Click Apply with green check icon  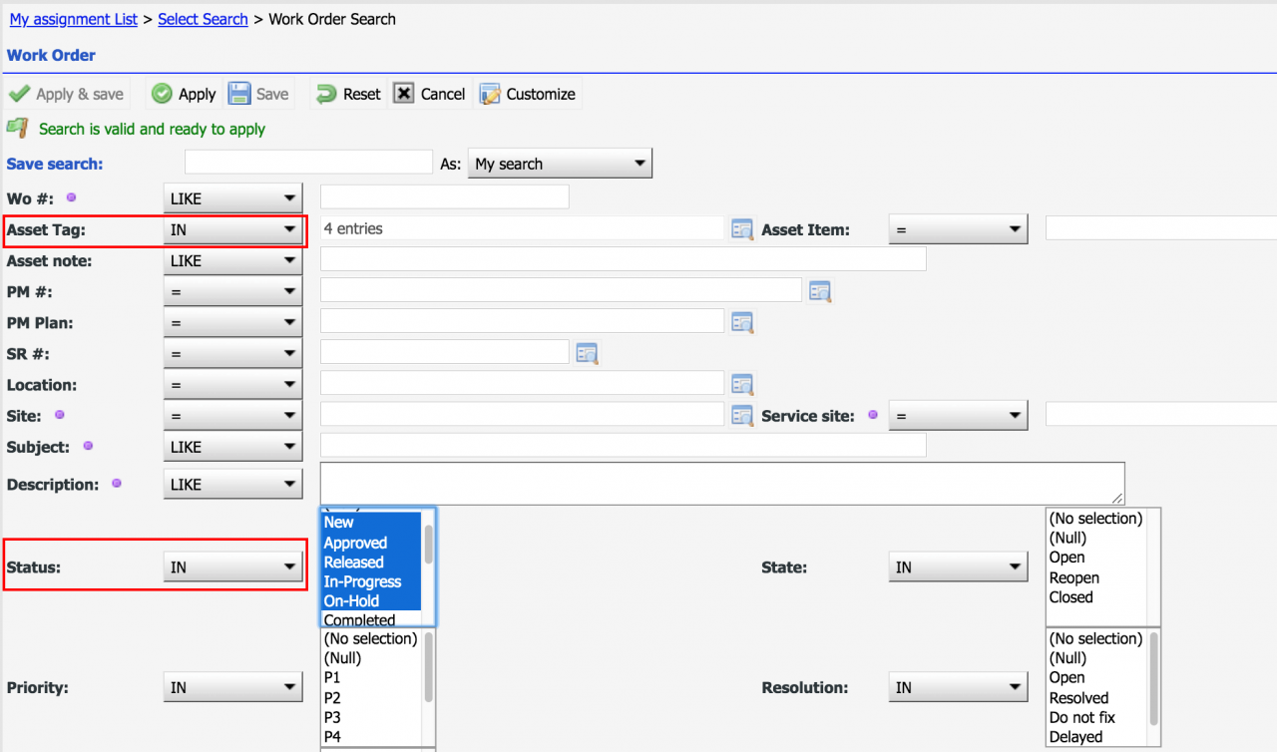coord(184,94)
